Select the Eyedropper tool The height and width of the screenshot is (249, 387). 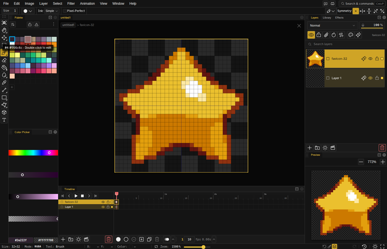[4, 82]
